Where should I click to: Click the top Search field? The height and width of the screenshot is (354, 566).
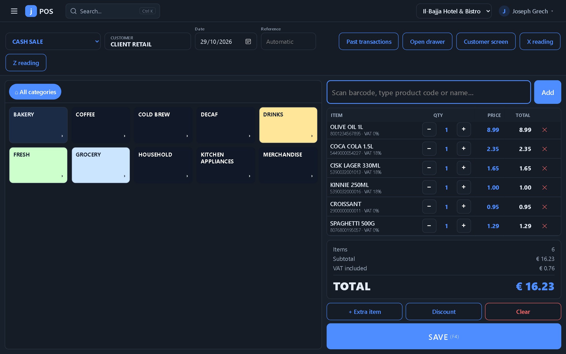[x=113, y=11]
